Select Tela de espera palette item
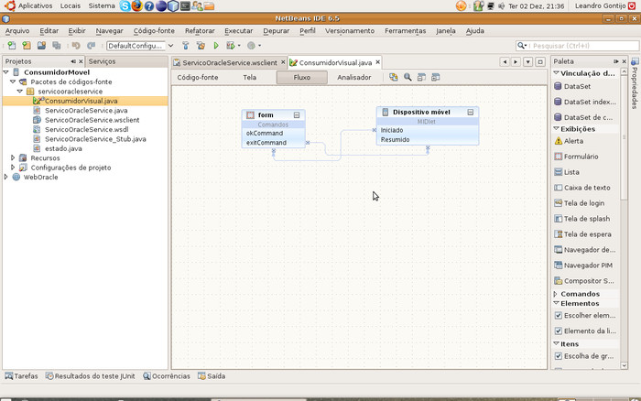Viewport: 641px width, 401px height. coord(583,234)
